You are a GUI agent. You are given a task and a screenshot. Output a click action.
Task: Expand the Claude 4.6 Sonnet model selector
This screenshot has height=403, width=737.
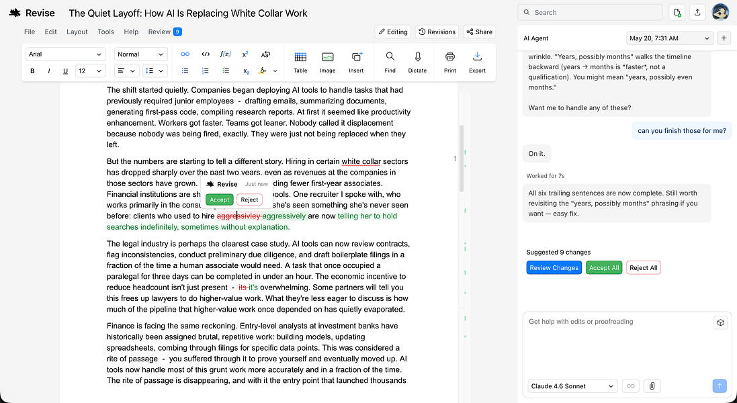pyautogui.click(x=572, y=386)
